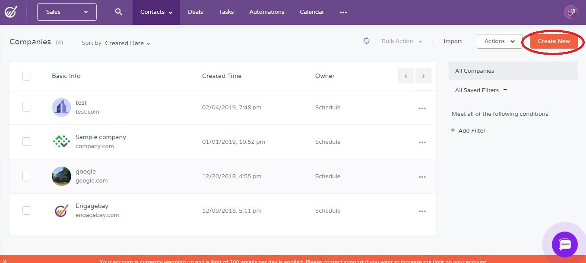The height and width of the screenshot is (263, 586).
Task: Open the Sort by Created Date dropdown
Action: click(x=127, y=43)
